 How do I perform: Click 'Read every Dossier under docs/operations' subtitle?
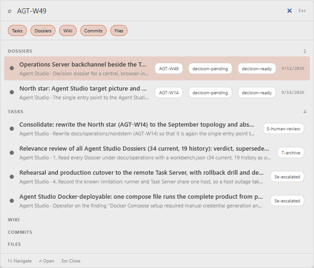coord(145,158)
